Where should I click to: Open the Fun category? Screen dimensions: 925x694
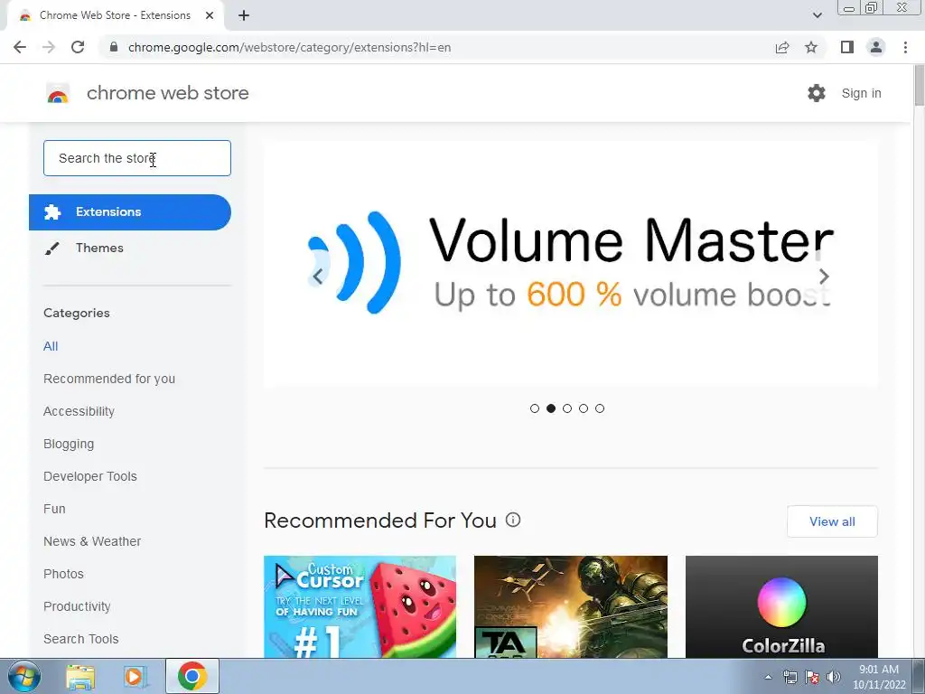pos(54,509)
